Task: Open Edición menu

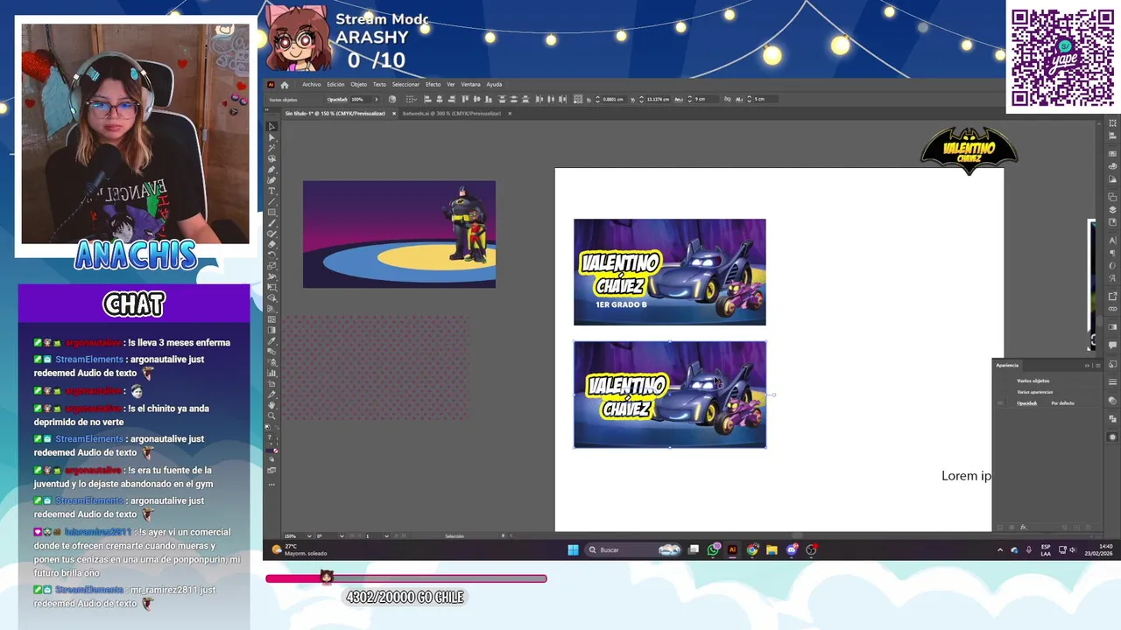Action: [335, 85]
